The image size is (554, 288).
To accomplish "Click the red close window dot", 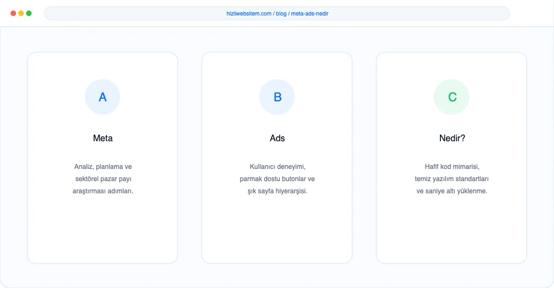I will 13,13.
